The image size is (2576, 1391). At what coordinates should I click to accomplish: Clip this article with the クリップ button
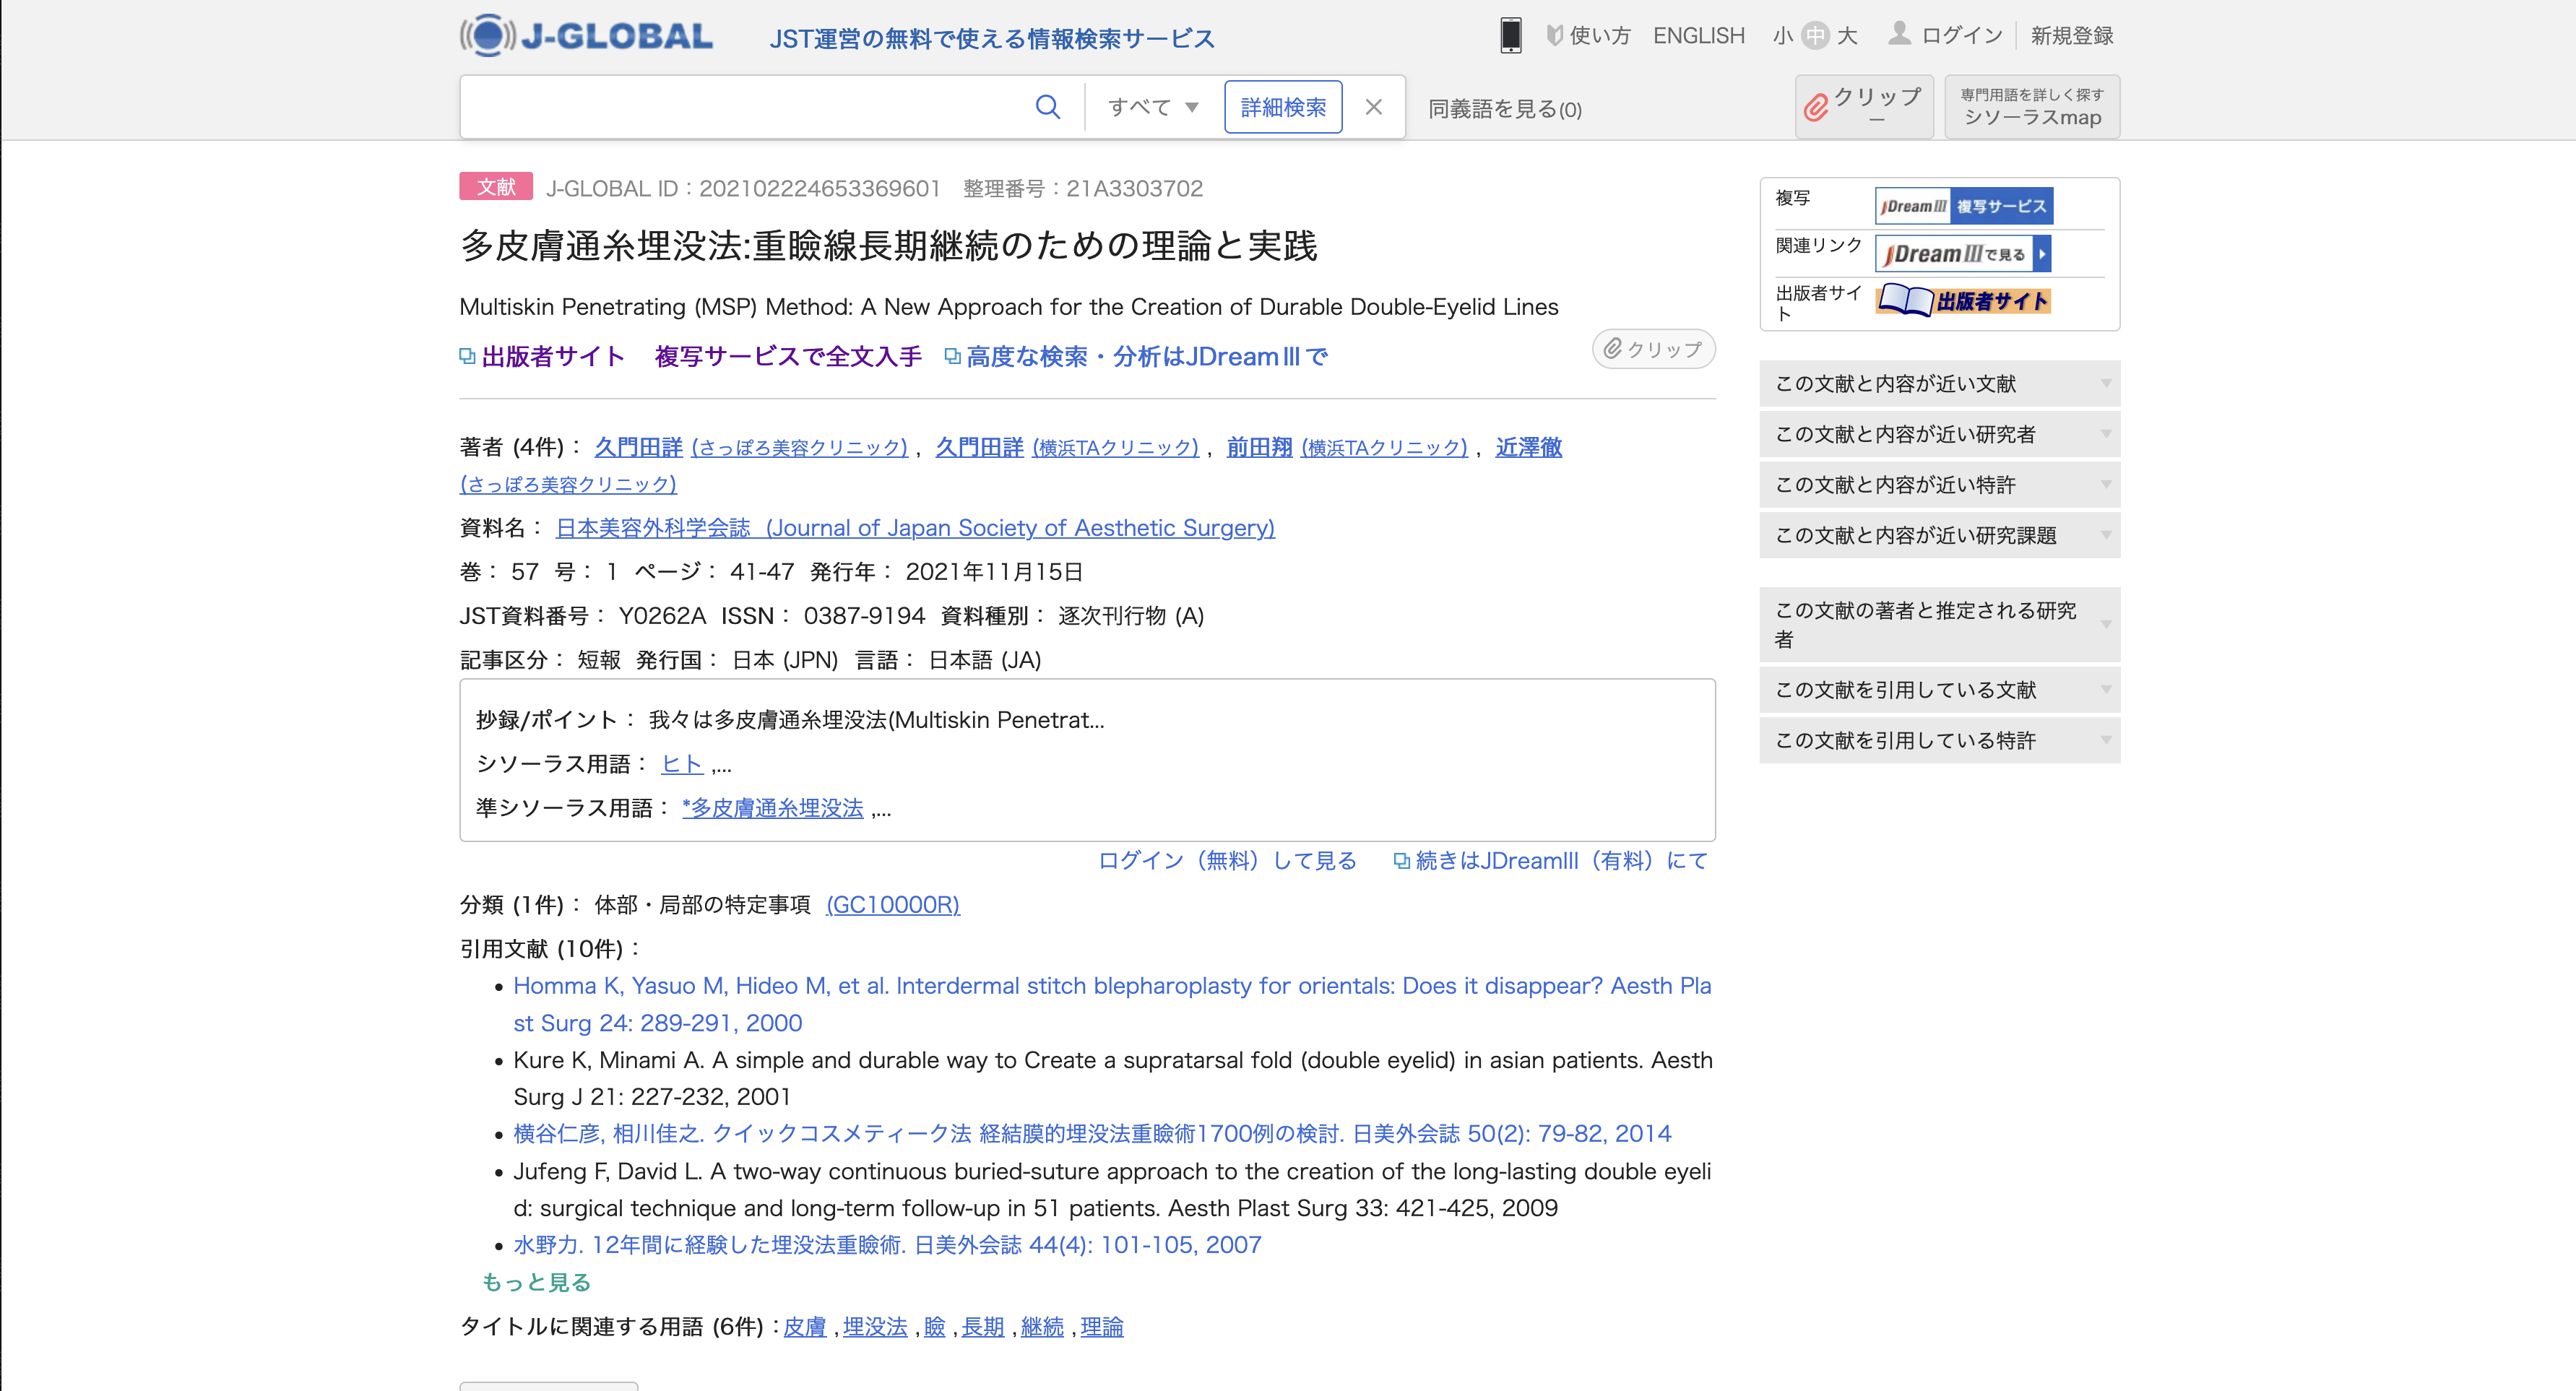pyautogui.click(x=1653, y=349)
